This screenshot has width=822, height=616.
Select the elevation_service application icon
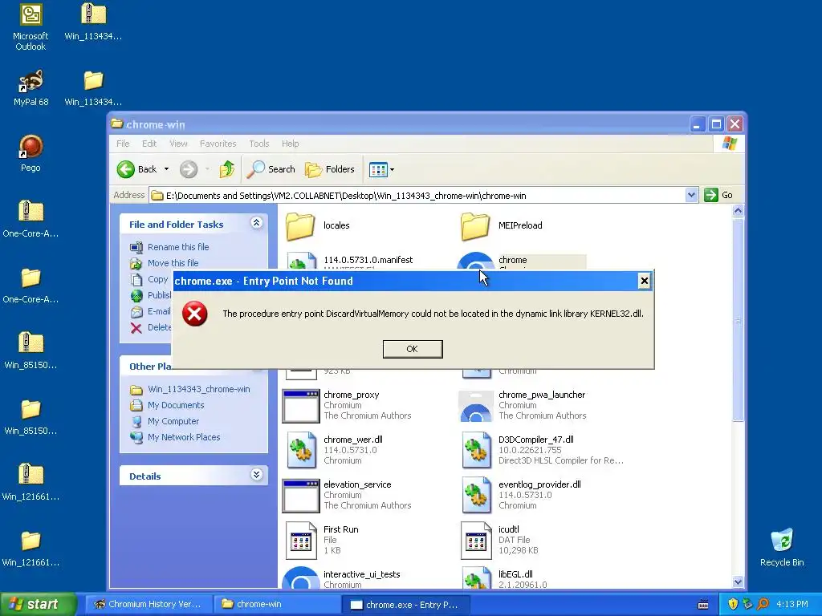click(300, 496)
